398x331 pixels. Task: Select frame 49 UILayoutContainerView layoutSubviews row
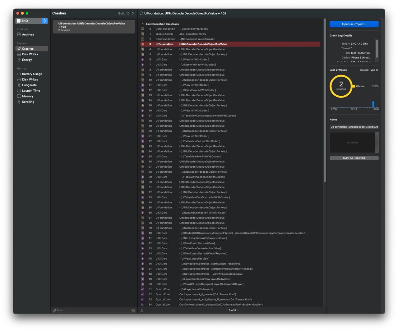230,279
